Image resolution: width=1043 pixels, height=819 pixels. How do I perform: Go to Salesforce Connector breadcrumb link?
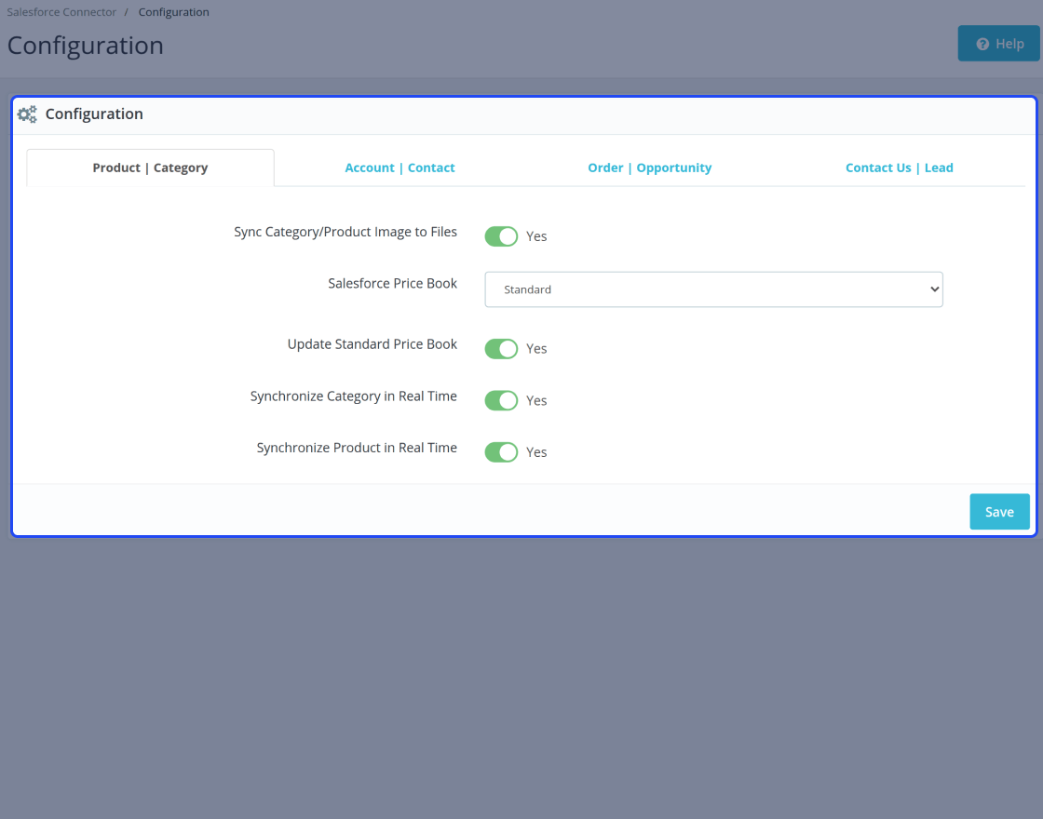(x=61, y=12)
